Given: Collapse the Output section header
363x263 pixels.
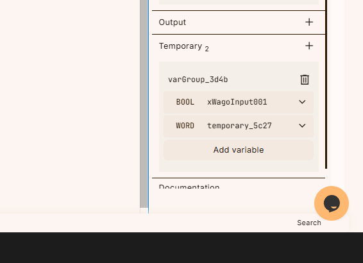Looking at the screenshot, I should coord(239,22).
